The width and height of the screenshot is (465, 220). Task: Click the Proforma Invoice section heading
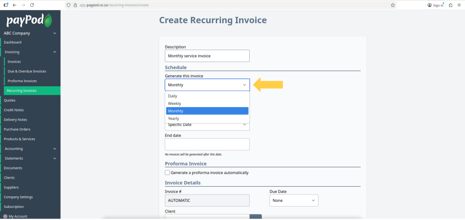coord(186,163)
